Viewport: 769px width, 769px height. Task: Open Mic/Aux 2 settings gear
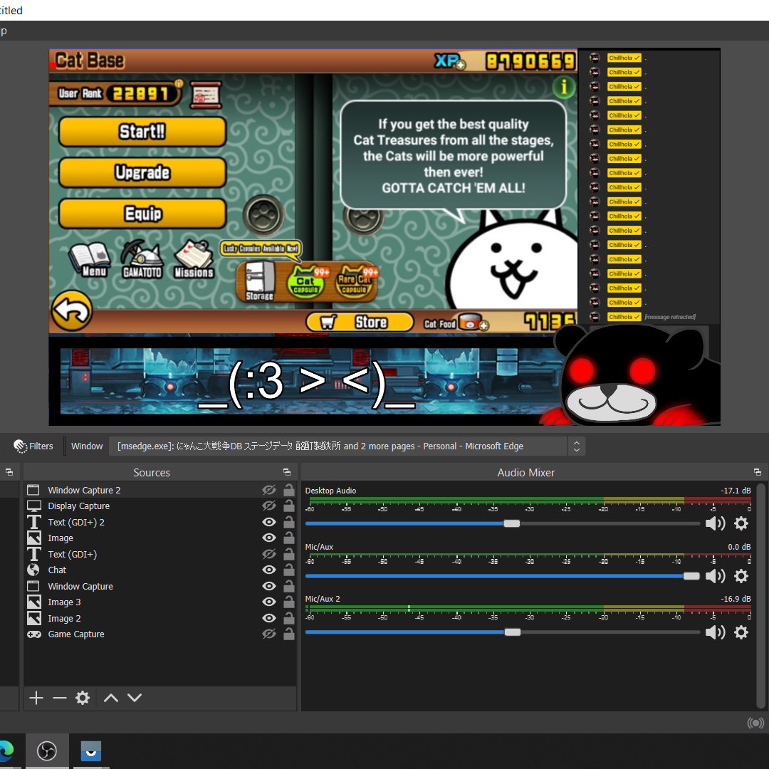(x=741, y=632)
